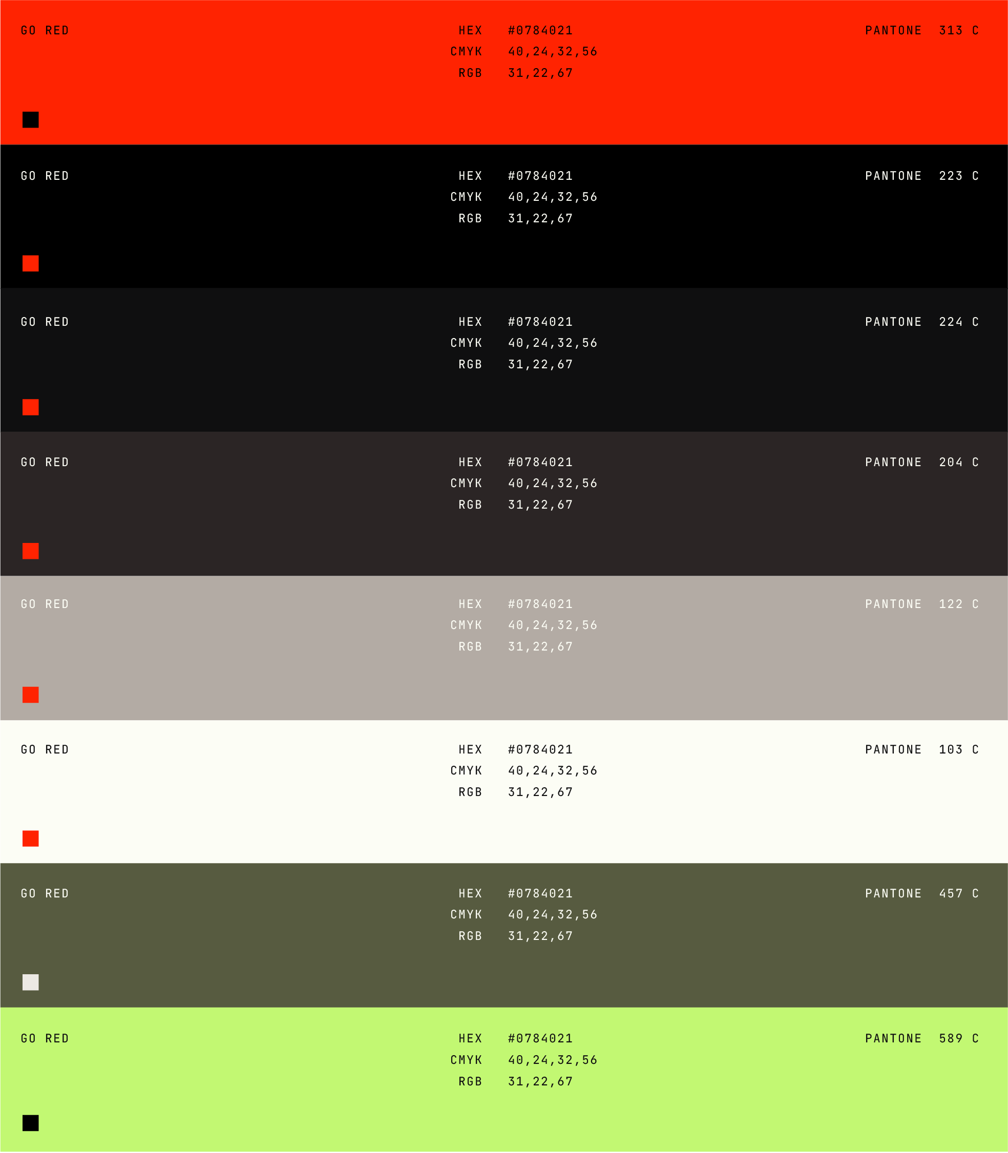Click CMYK value 40,24,32,56 in the Pantone 313 C band

click(x=552, y=52)
